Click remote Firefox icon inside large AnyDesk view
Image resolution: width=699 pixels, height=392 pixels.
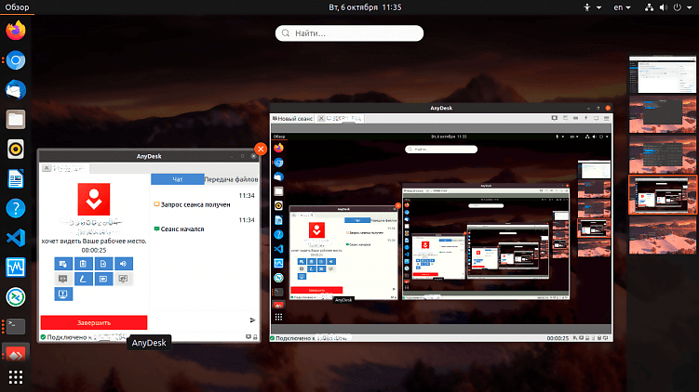click(278, 148)
